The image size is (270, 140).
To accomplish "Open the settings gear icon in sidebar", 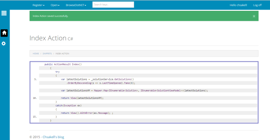I will [3, 44].
